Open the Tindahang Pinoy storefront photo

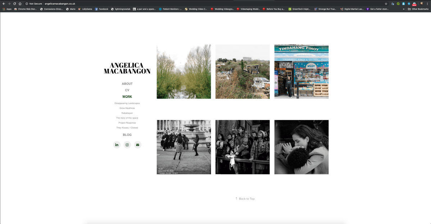point(301,71)
